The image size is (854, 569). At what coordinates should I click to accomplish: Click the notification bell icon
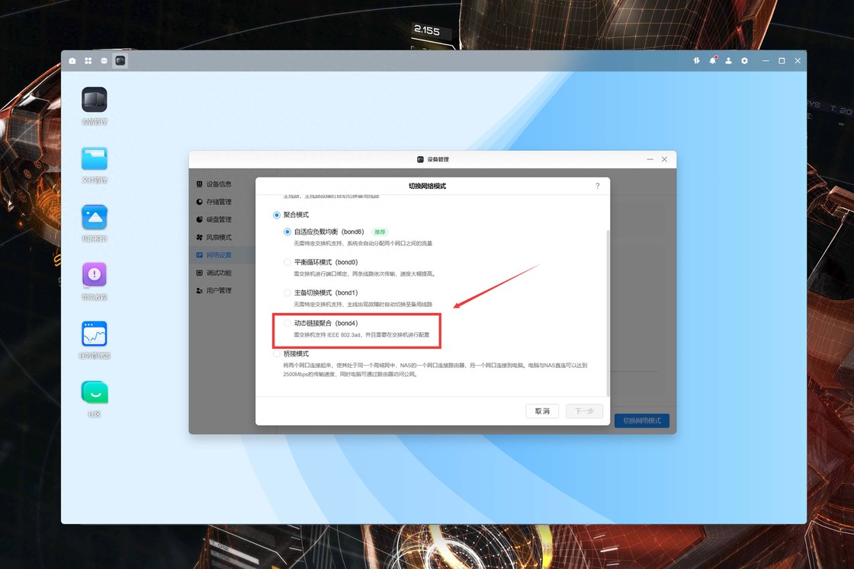coord(713,60)
